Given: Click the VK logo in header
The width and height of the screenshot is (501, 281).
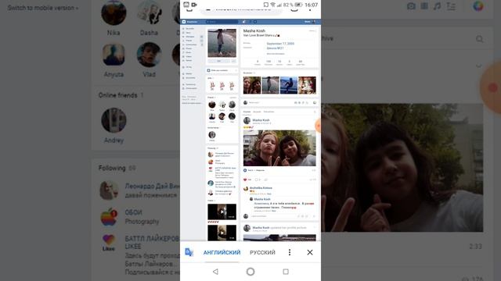Looking at the screenshot, I should pyautogui.click(x=184, y=22).
